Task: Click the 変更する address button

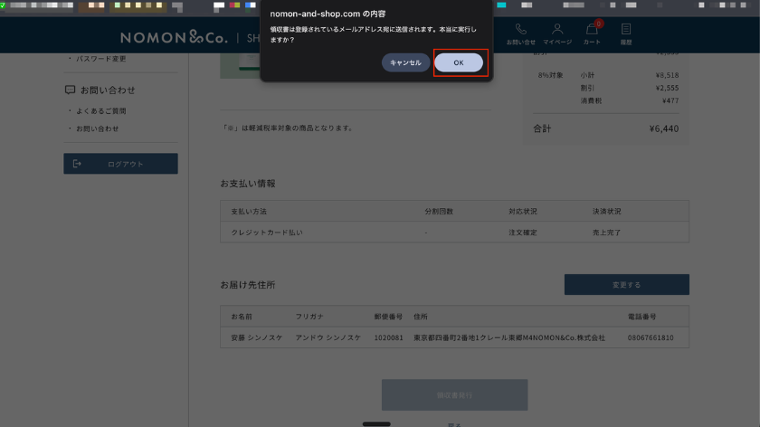Action: pyautogui.click(x=627, y=284)
